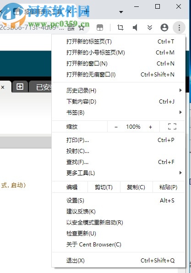This screenshot has width=191, height=273.
Task: Maximize the browser window
Action: (158, 6)
